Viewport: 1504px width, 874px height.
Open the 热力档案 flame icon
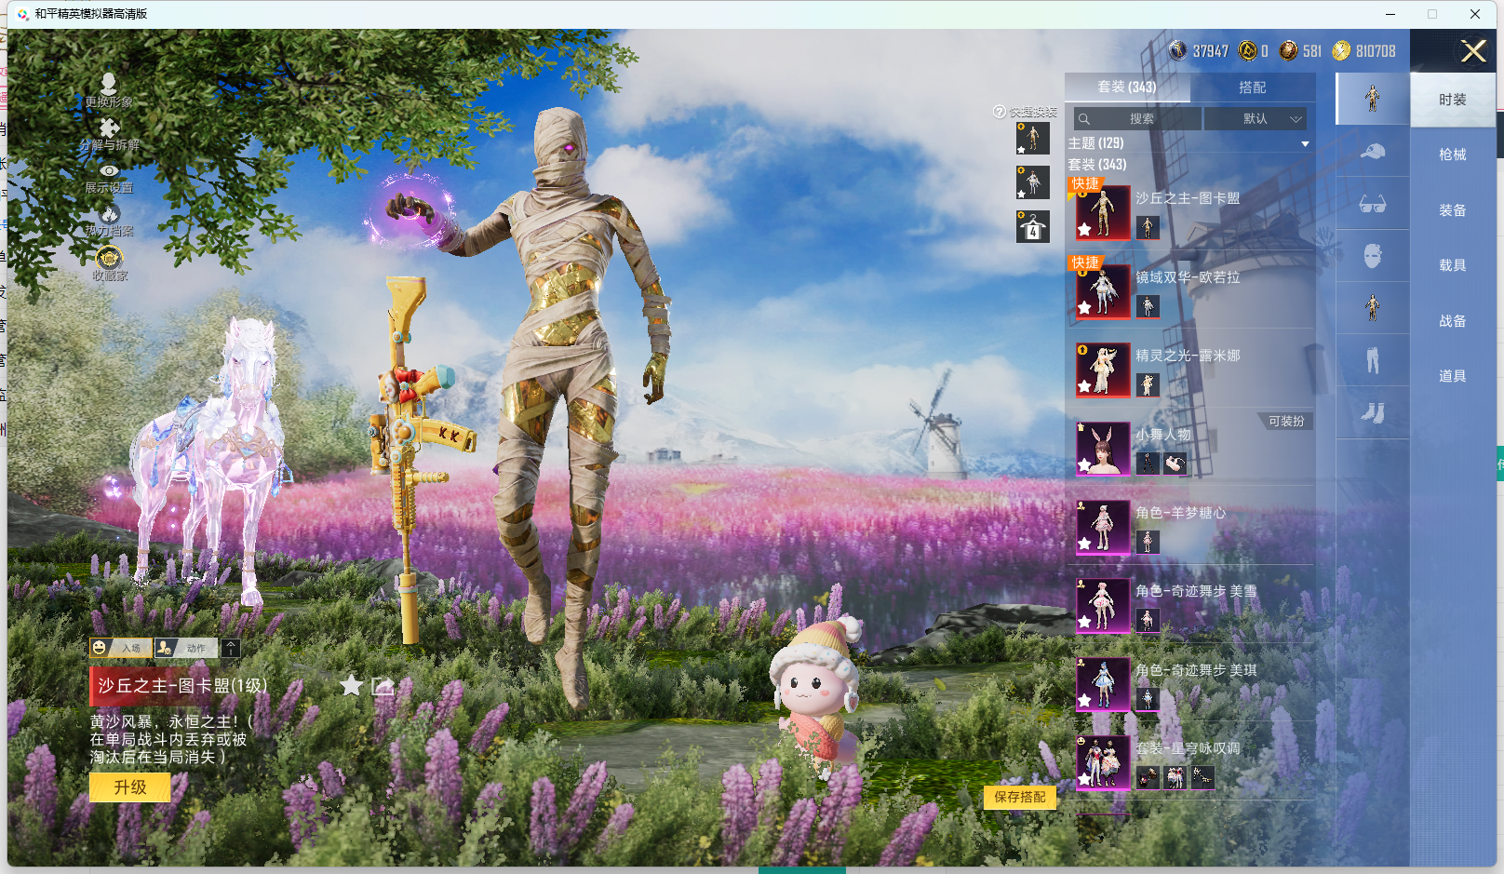109,215
